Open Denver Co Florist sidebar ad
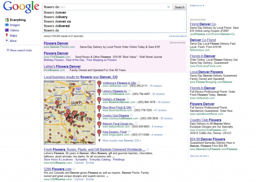 coord(203,40)
